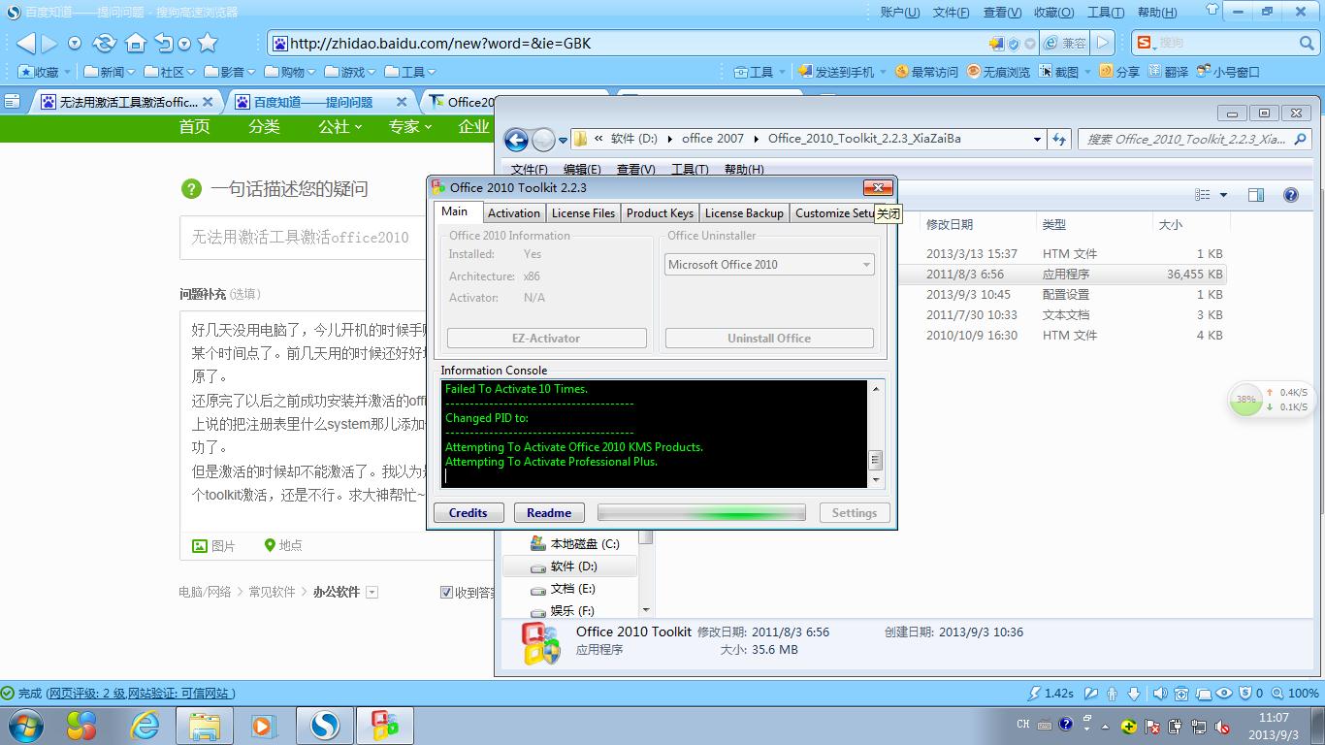Switch input language via CH indicator
Viewport: 1325px width, 745px height.
point(1023,726)
